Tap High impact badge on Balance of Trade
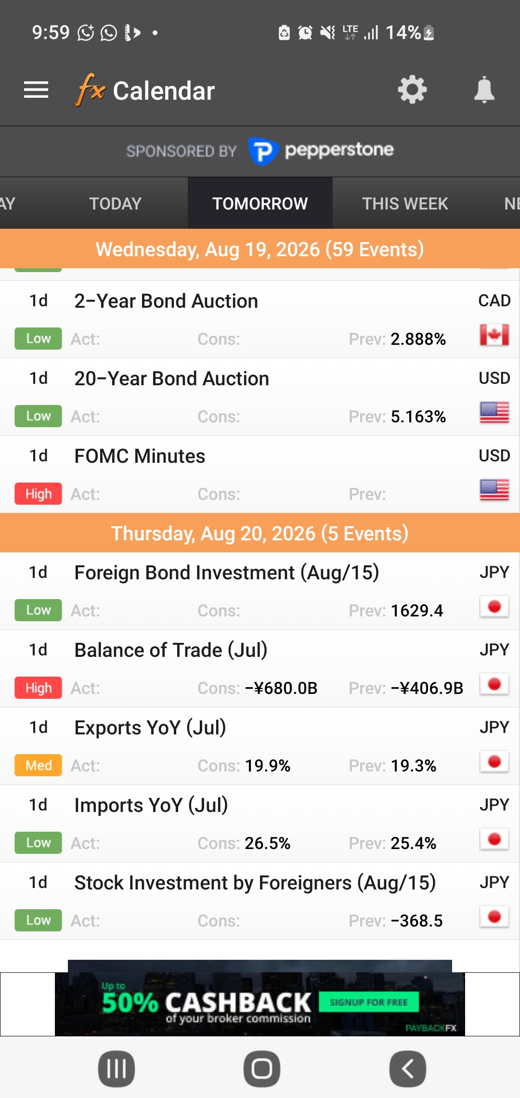Screen dimensions: 520x1098 click(39, 688)
